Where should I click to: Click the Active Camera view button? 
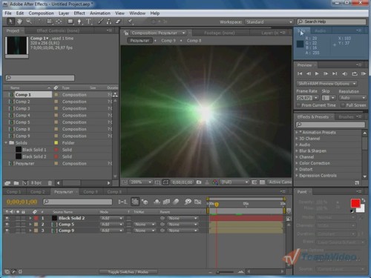280,182
